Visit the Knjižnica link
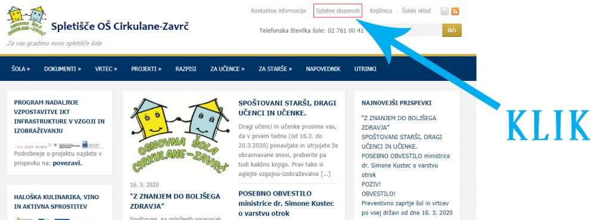 381,11
